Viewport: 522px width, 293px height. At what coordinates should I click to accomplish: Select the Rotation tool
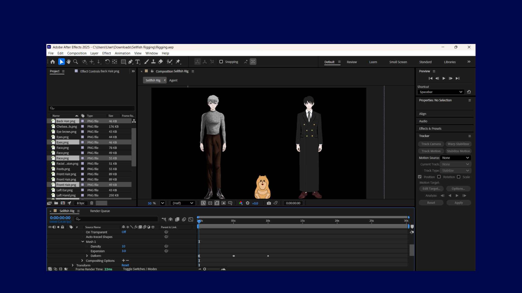point(107,62)
